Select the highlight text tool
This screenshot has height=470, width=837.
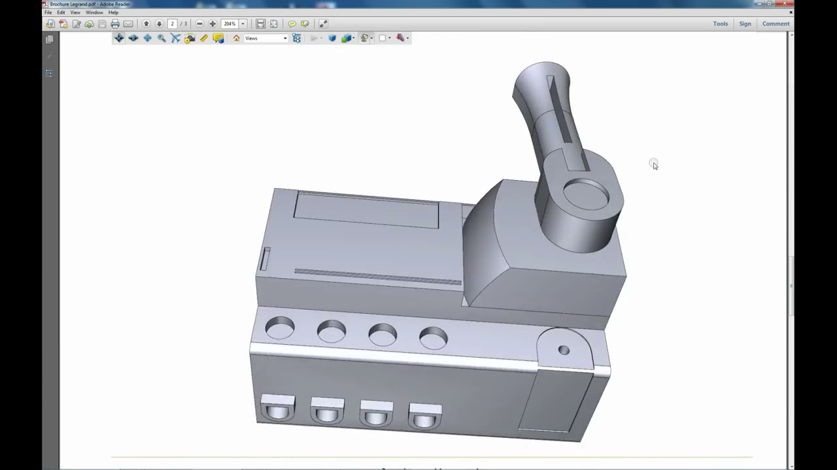[x=305, y=23]
